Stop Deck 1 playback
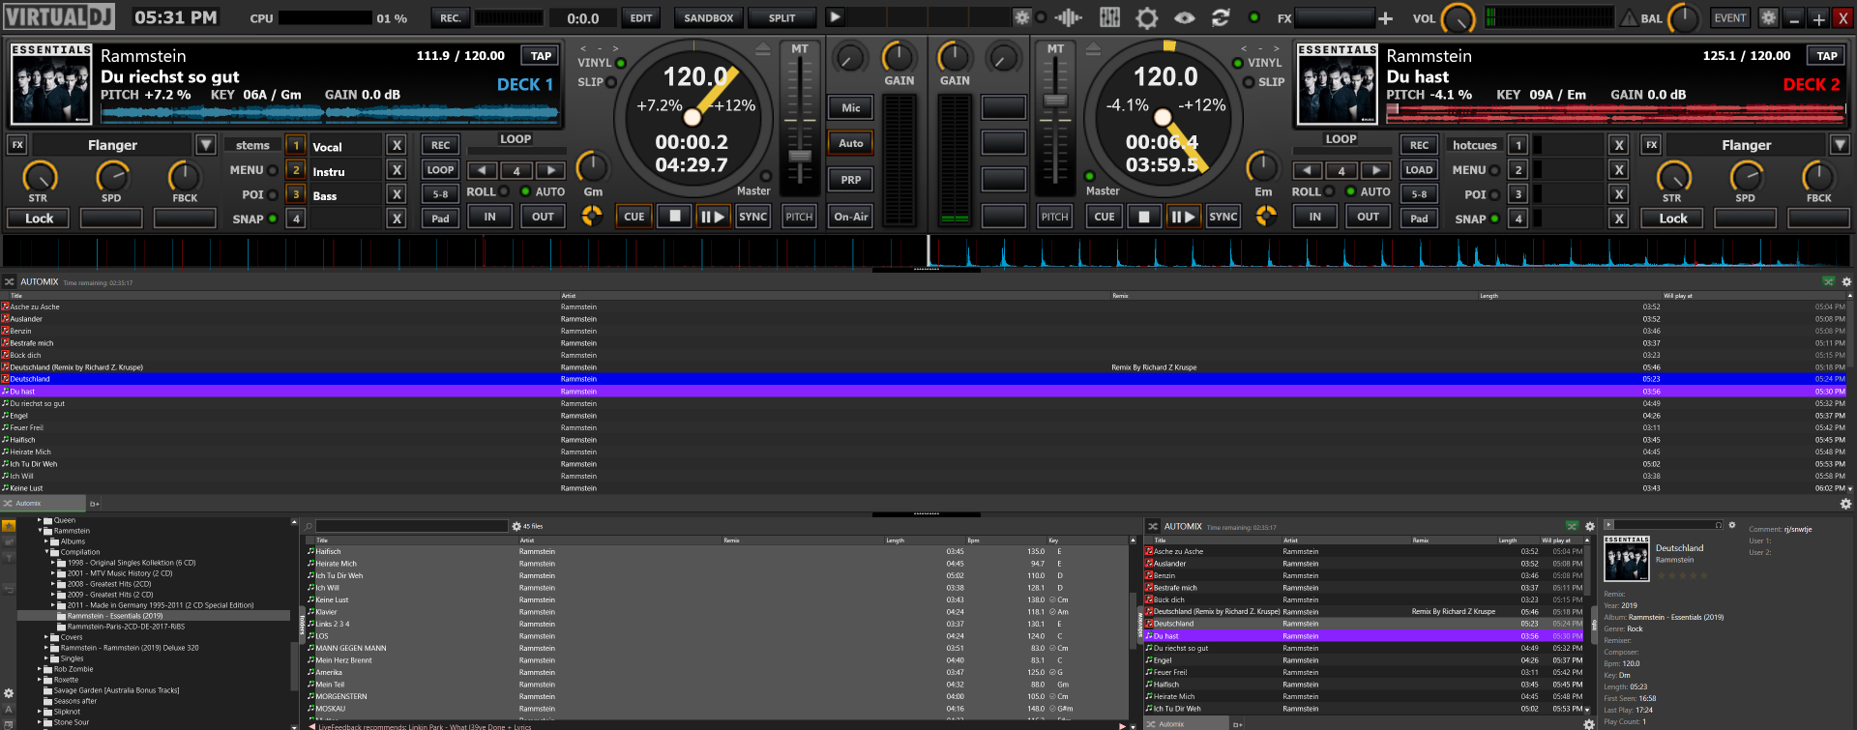1857x730 pixels. (675, 217)
